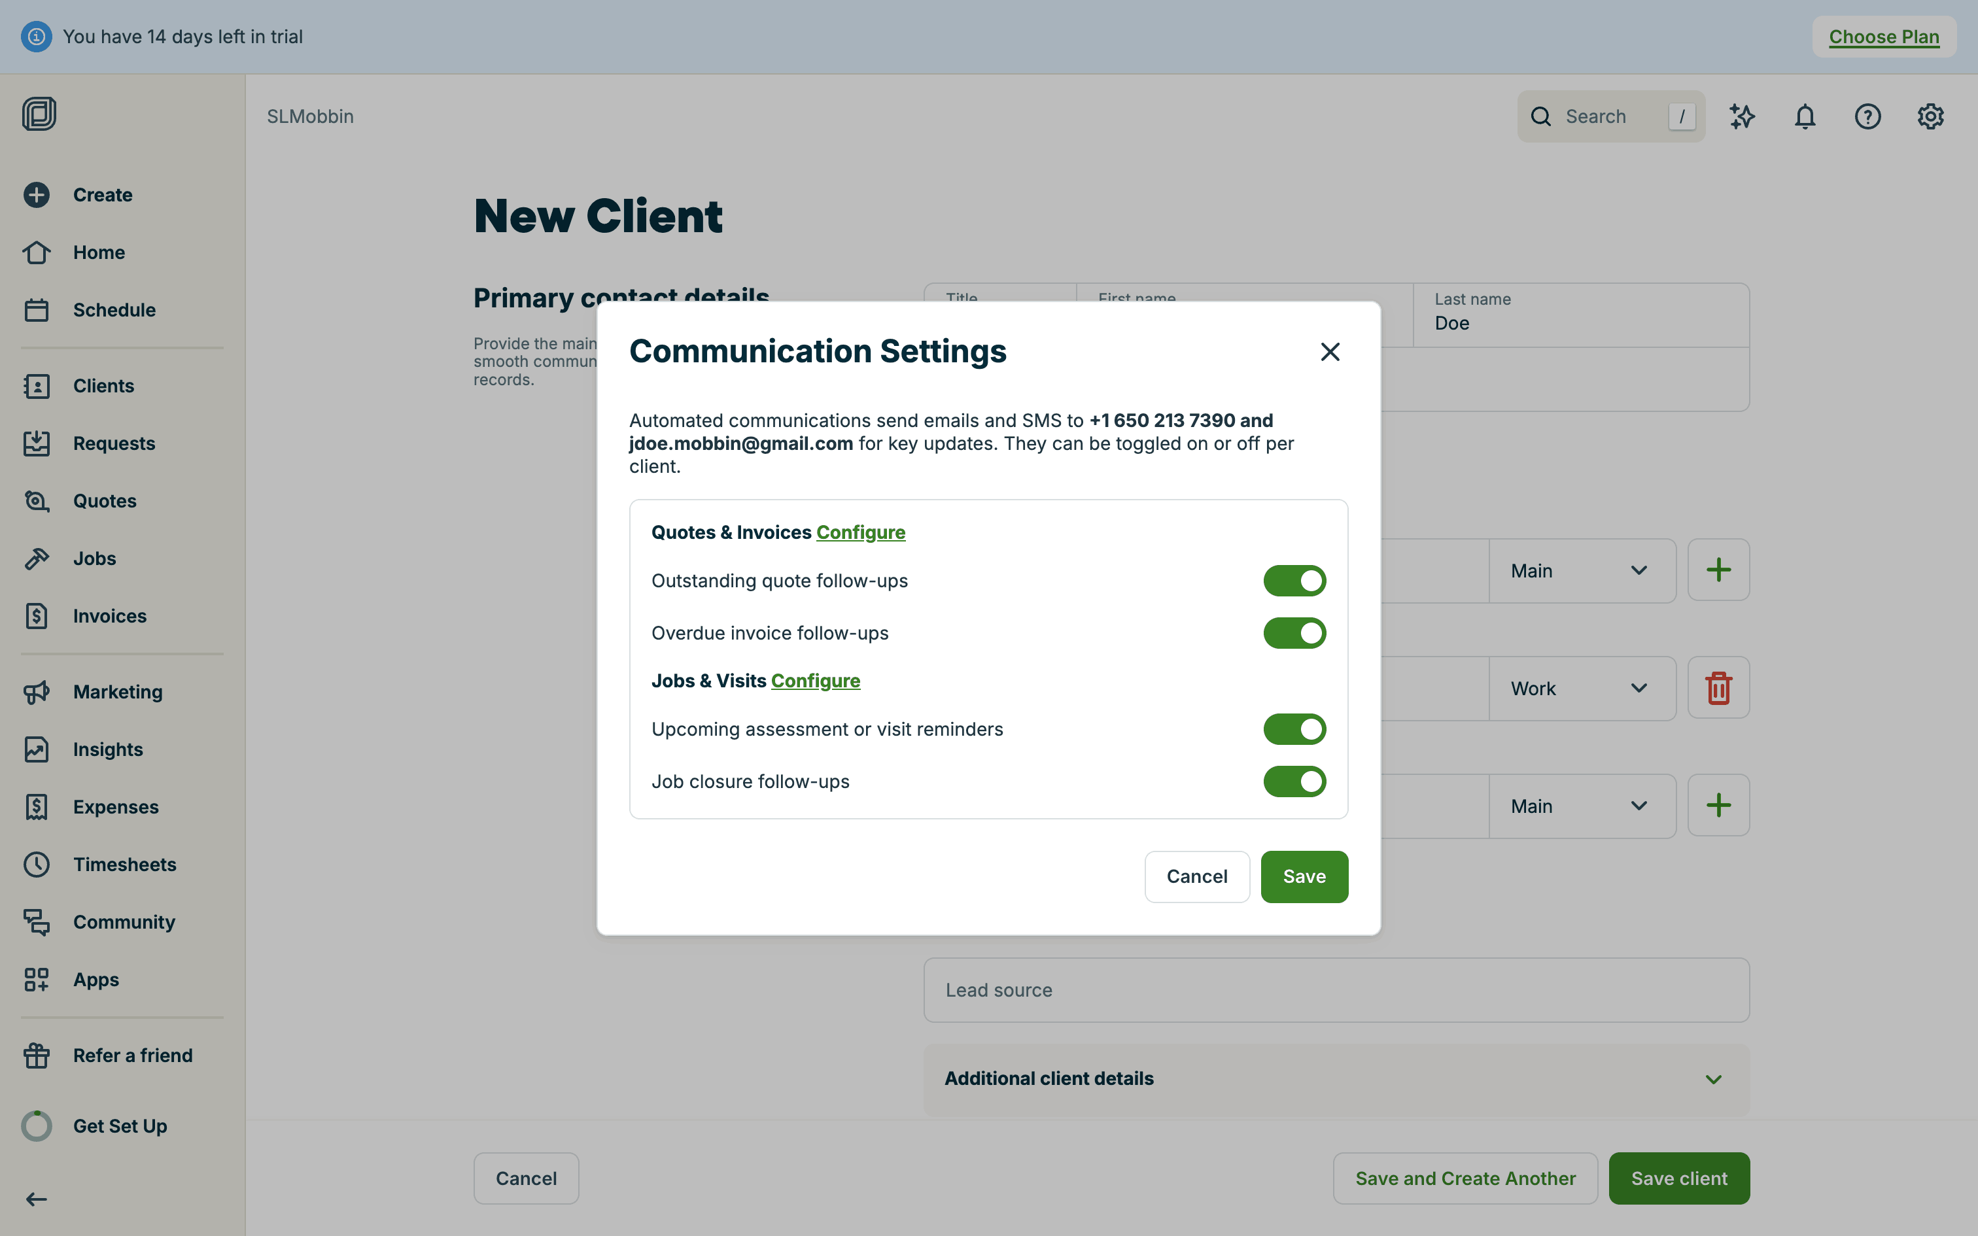The image size is (1978, 1236).
Task: Open the Work phone type dropdown
Action: 1581,688
